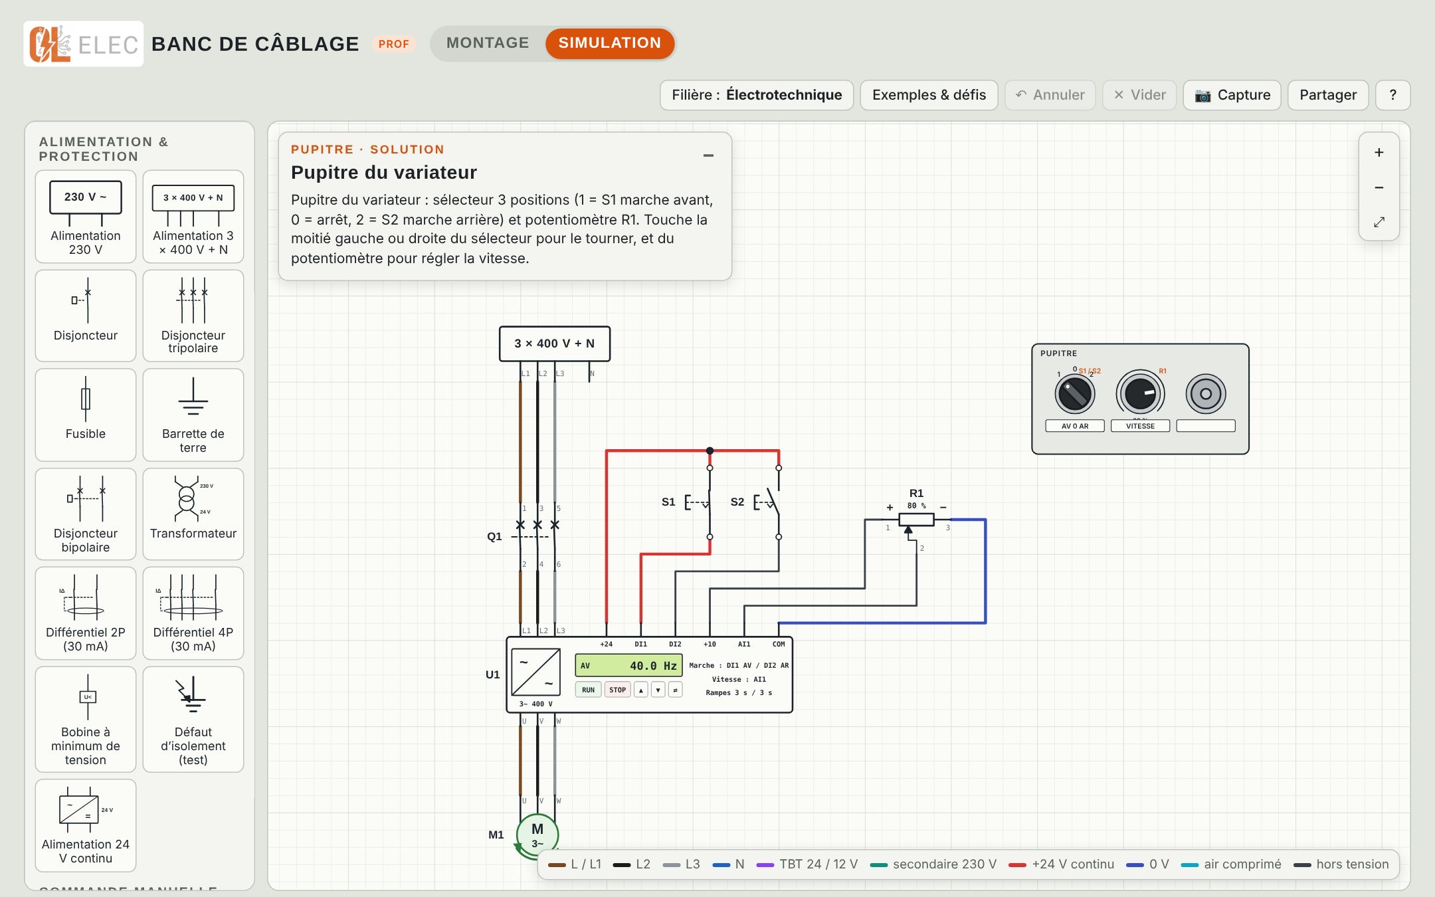Click the Annuler button
This screenshot has width=1435, height=897.
pos(1050,95)
